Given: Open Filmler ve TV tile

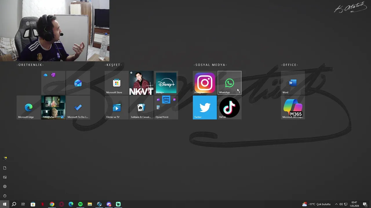Looking at the screenshot, I should coord(117,107).
